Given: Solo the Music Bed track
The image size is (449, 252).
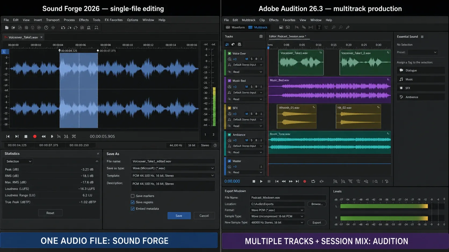Looking at the screenshot, I should 252,87.
